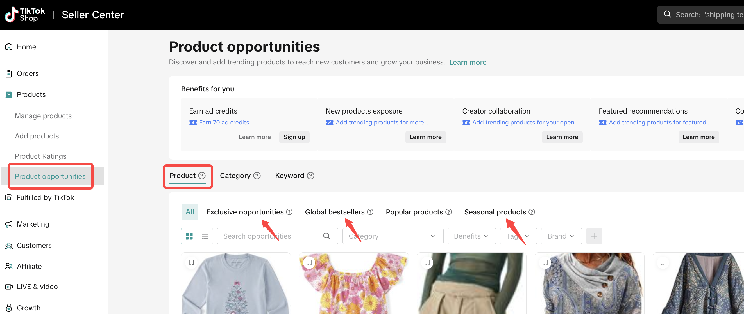Switch to the Category tab
The width and height of the screenshot is (744, 314).
click(235, 176)
